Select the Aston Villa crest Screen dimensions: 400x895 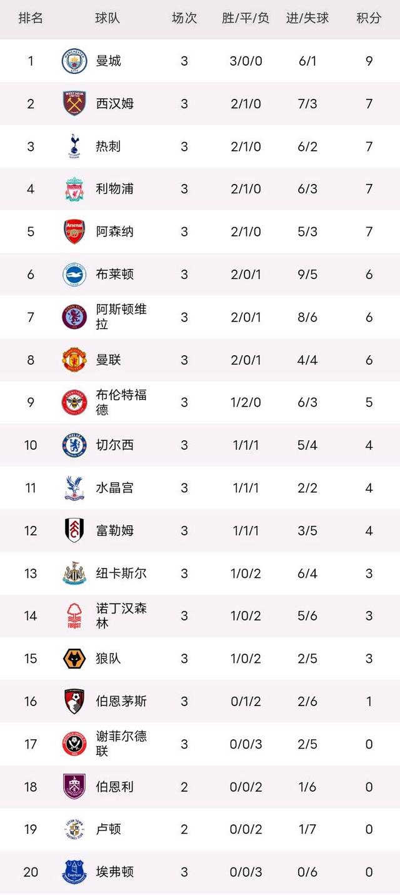click(x=74, y=317)
